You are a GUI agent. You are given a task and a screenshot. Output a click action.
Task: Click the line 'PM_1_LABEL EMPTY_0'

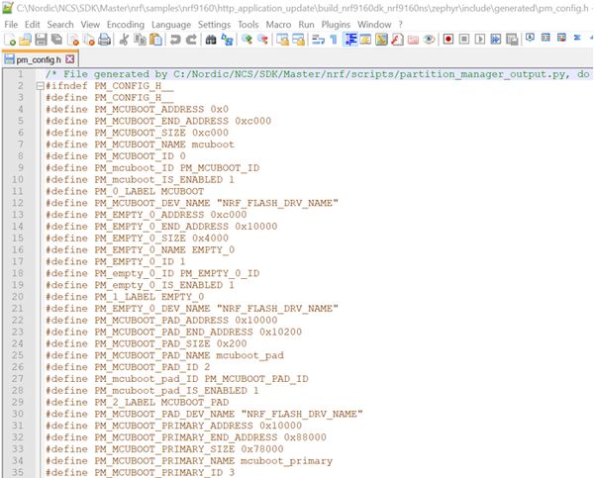125,297
